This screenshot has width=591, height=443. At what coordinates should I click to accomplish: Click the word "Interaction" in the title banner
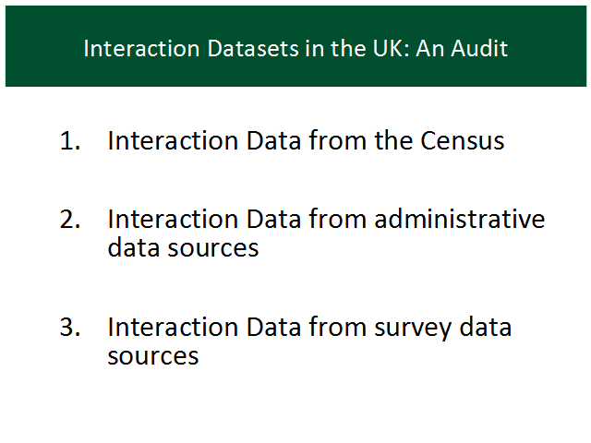pyautogui.click(x=141, y=49)
